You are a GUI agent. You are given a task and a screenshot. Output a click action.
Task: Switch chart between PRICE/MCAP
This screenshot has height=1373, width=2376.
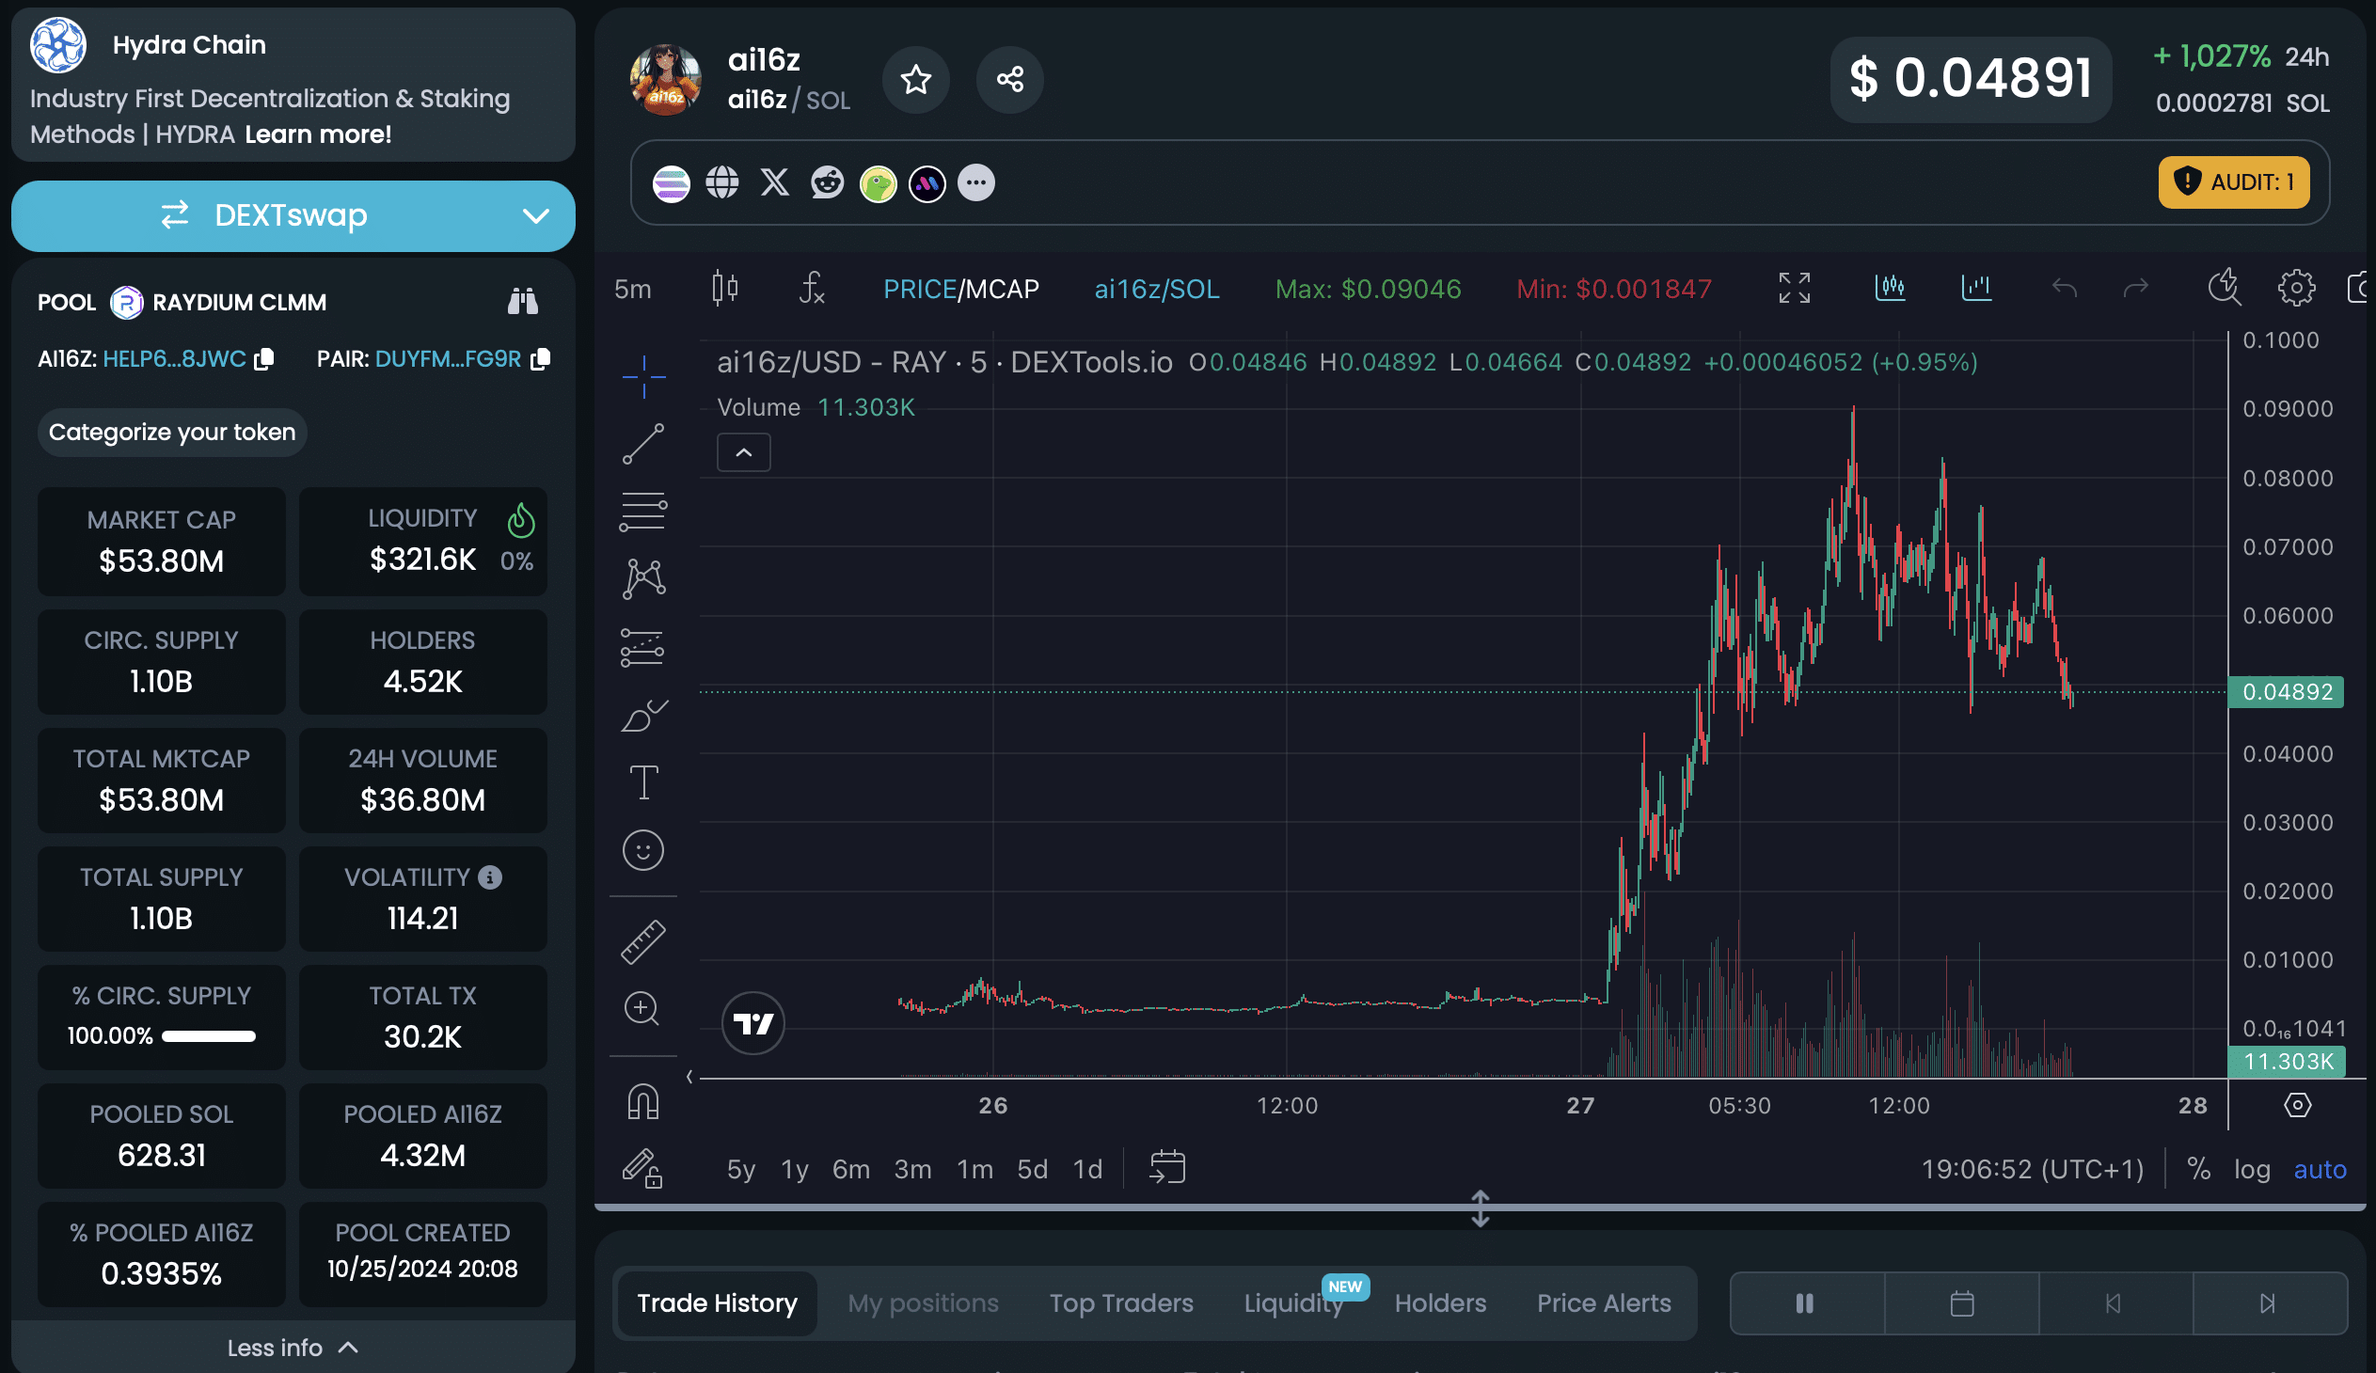click(x=960, y=289)
